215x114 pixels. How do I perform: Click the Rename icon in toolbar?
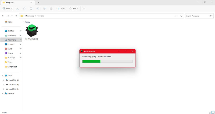point(38,8)
